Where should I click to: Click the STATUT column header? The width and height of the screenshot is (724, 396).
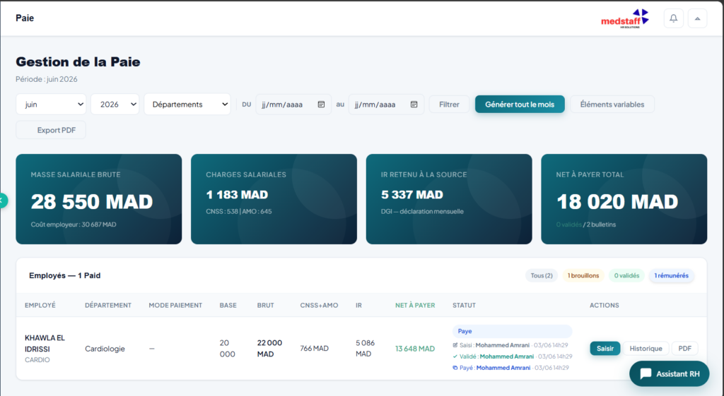coord(464,305)
